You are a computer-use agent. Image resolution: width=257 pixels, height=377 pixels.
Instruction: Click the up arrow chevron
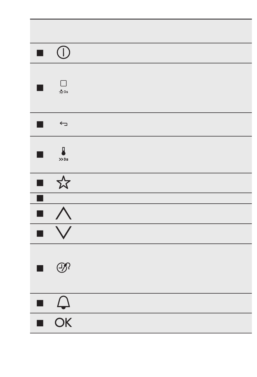[64, 213]
